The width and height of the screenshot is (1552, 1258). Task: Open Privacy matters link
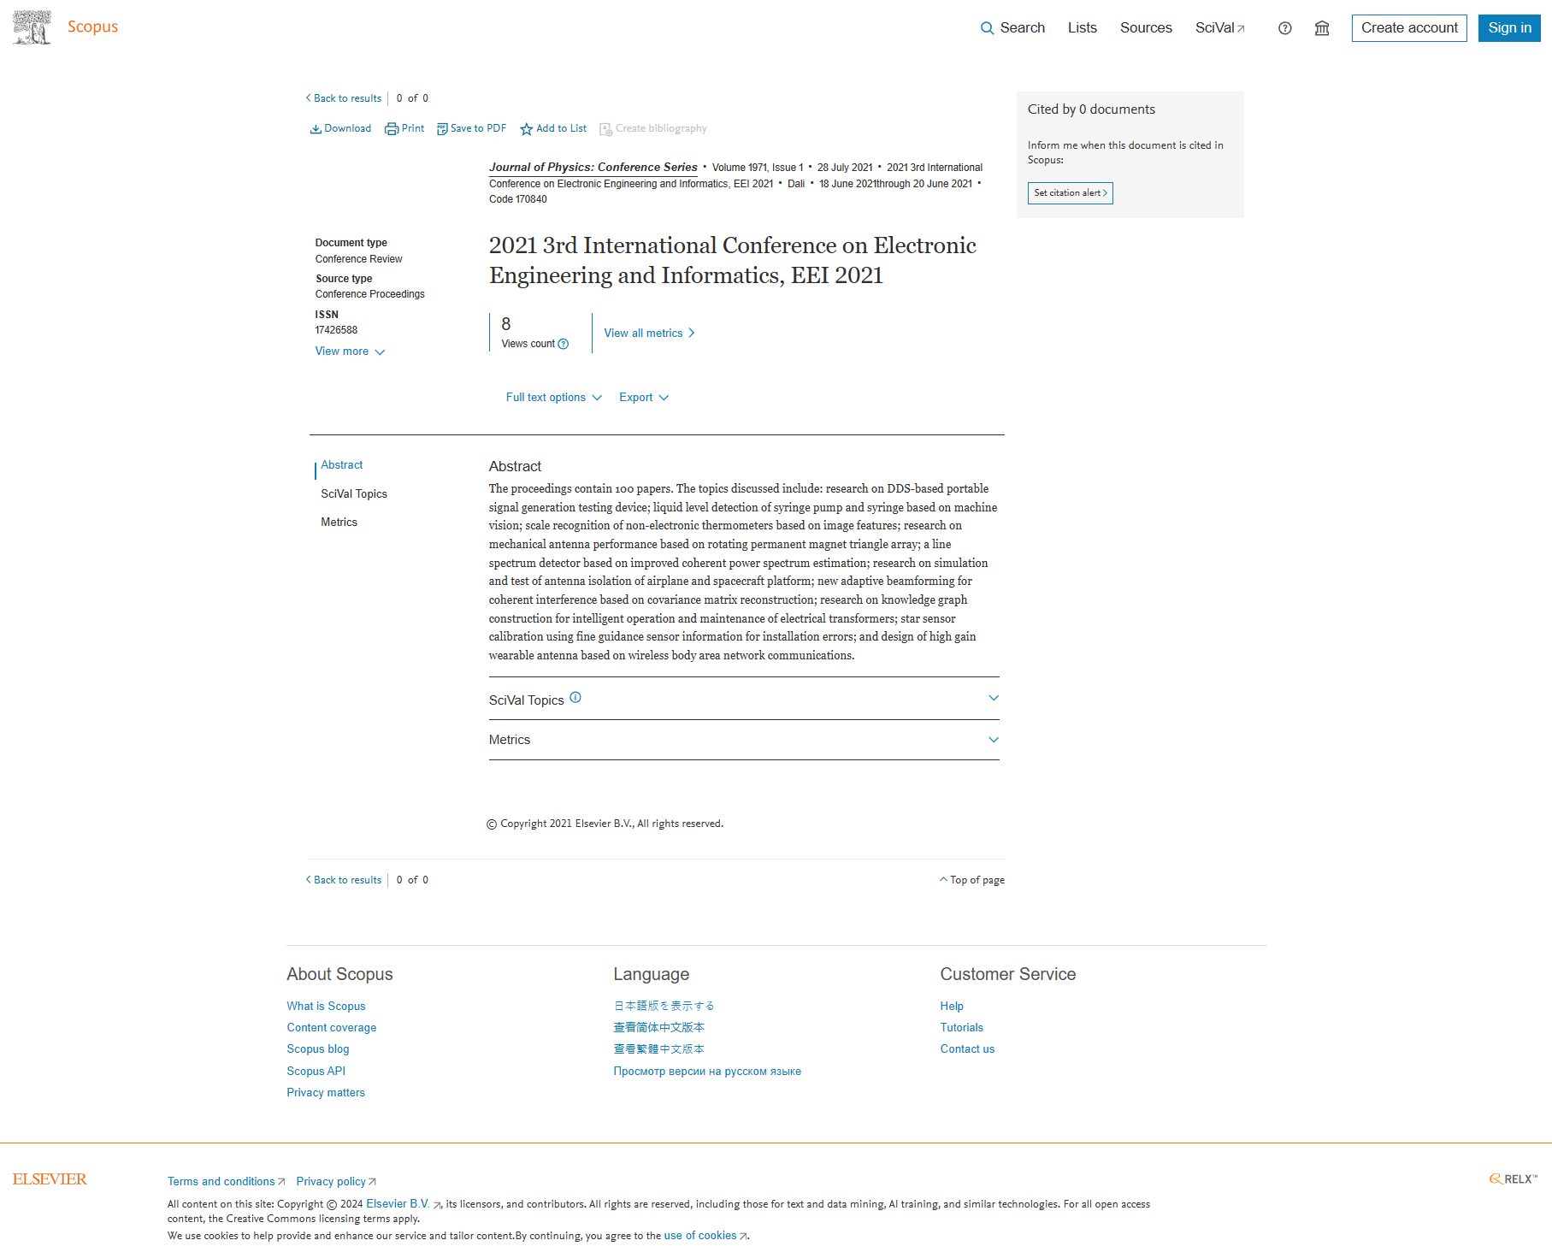click(x=326, y=1093)
